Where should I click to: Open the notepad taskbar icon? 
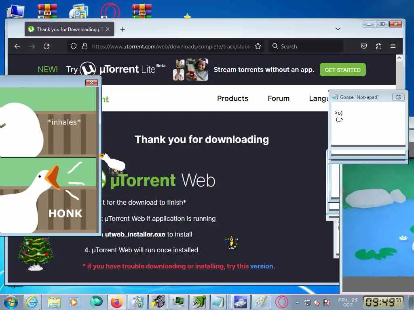(x=219, y=302)
